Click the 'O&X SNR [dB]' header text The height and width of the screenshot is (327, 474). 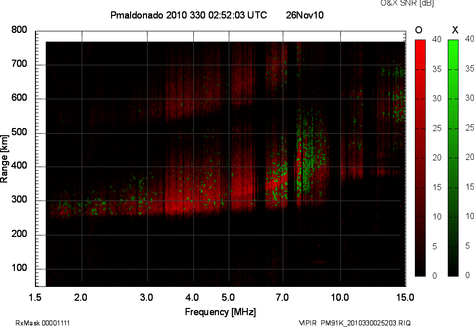coord(407,3)
